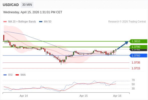Click the 1.3735 support price label

pyautogui.click(x=136, y=62)
